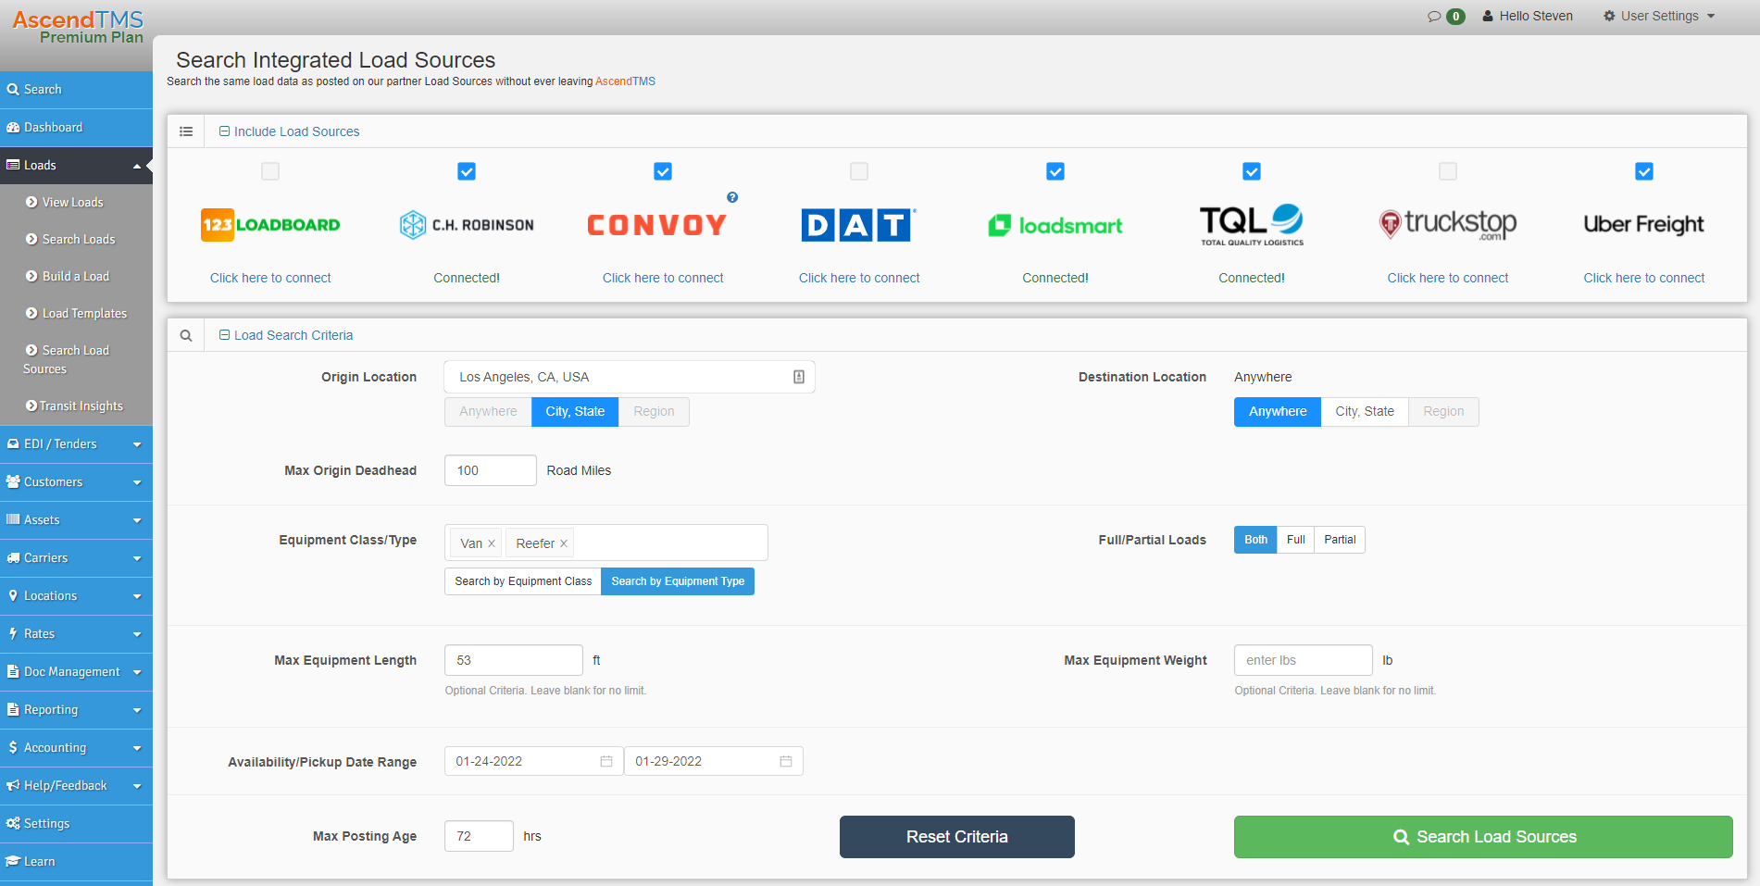
Task: Open Load Templates in the sidebar
Action: (x=84, y=314)
